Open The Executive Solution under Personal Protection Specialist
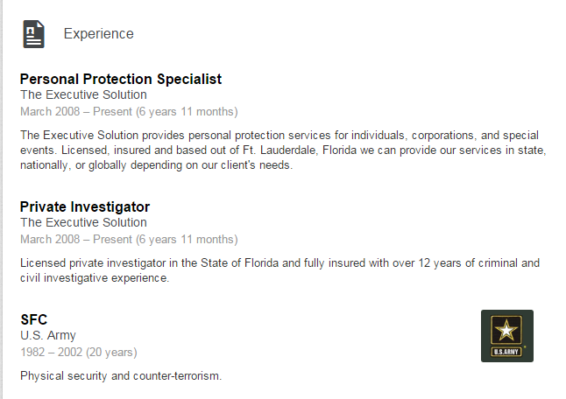Screen dimensions: 566x399 (83, 94)
